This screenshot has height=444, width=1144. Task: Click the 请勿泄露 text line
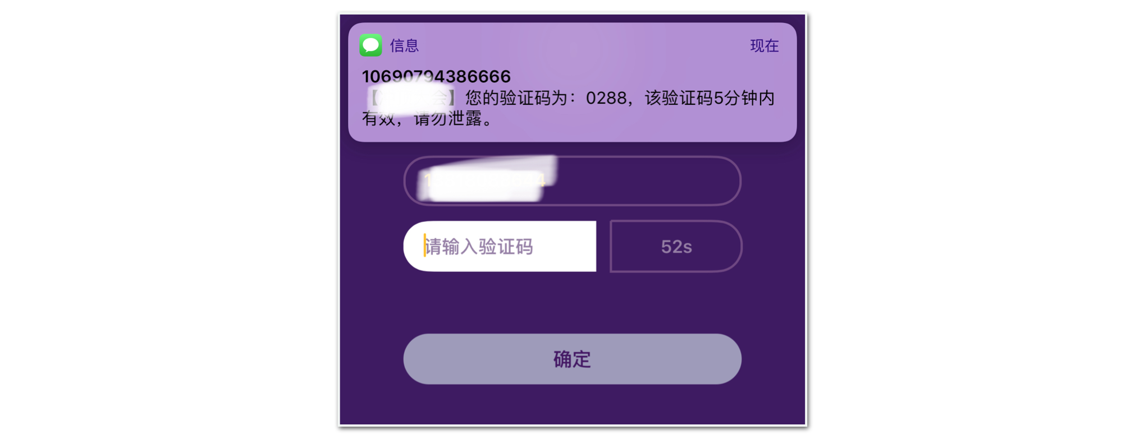448,118
